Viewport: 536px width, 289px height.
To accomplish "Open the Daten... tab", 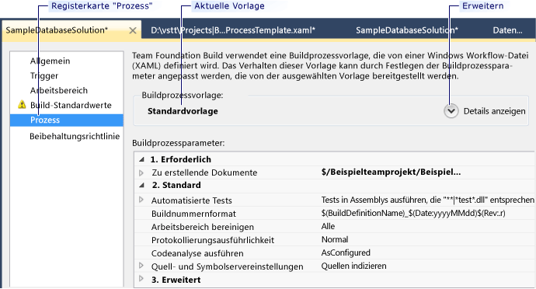I will tap(507, 30).
